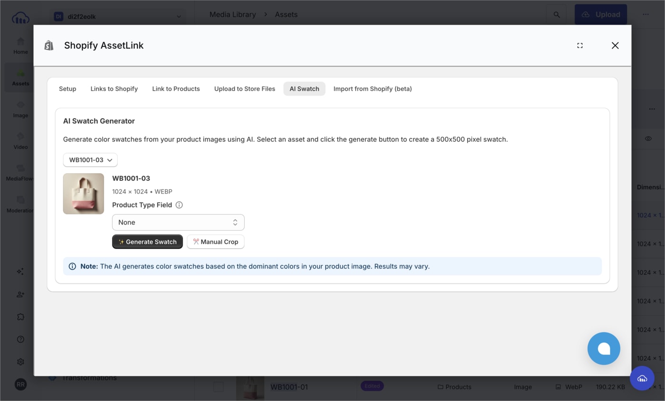Open the more options menu beside Upload
This screenshot has height=401, width=665.
click(646, 15)
